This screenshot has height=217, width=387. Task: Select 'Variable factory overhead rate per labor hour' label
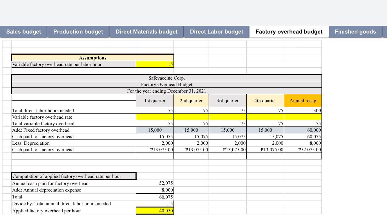tap(74, 65)
